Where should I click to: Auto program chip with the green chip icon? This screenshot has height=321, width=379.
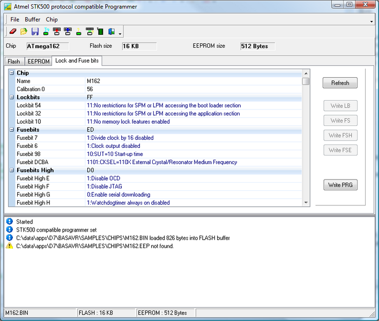[100, 32]
